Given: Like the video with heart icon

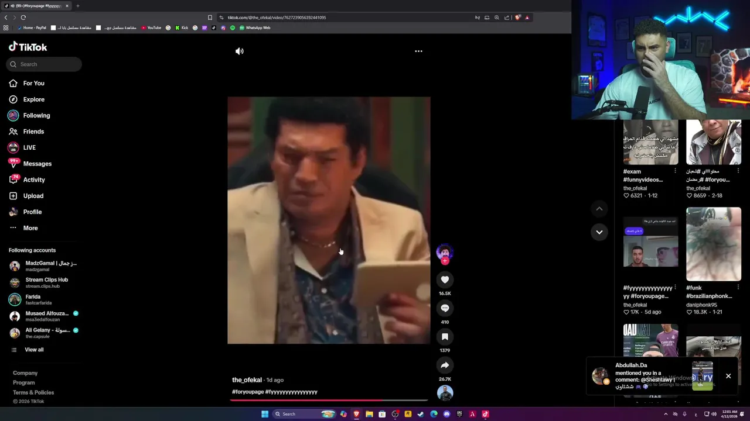Looking at the screenshot, I should 445,280.
